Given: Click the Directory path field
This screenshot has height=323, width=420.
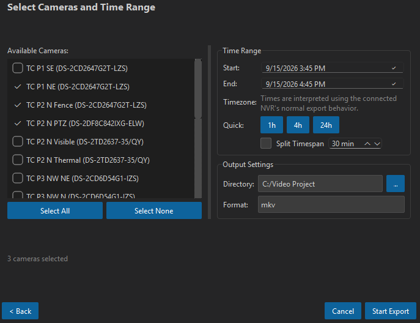Looking at the screenshot, I should (x=320, y=184).
